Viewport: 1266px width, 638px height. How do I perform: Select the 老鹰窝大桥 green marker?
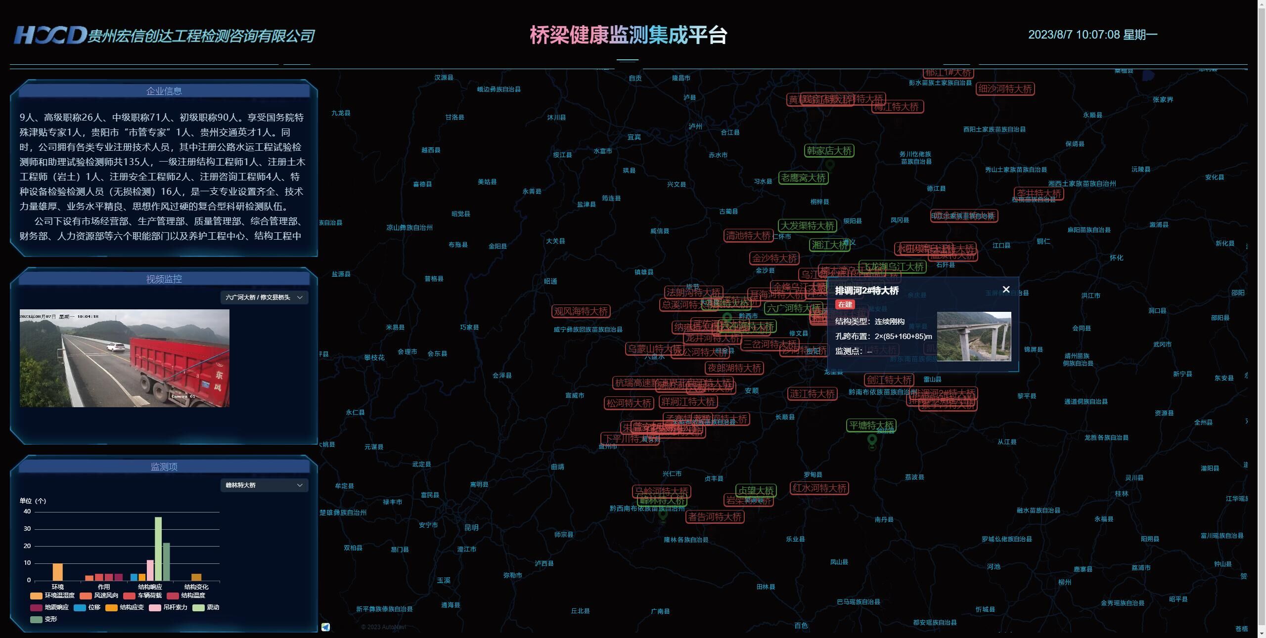click(x=803, y=178)
